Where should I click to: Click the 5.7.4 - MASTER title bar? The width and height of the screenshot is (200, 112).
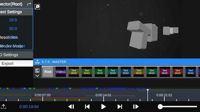click(117, 62)
